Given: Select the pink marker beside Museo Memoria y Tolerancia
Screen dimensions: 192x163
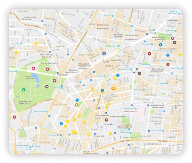Looking at the screenshot, I should [x=172, y=38].
